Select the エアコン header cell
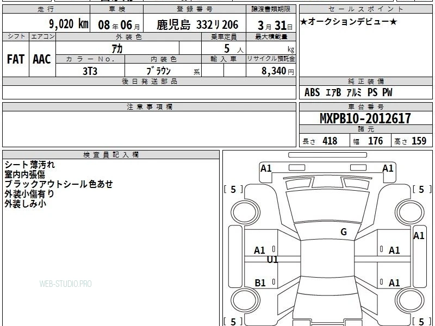Viewport: 435px width, 326px height. tap(42, 36)
